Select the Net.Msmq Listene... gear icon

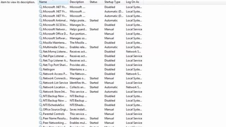click(41, 52)
